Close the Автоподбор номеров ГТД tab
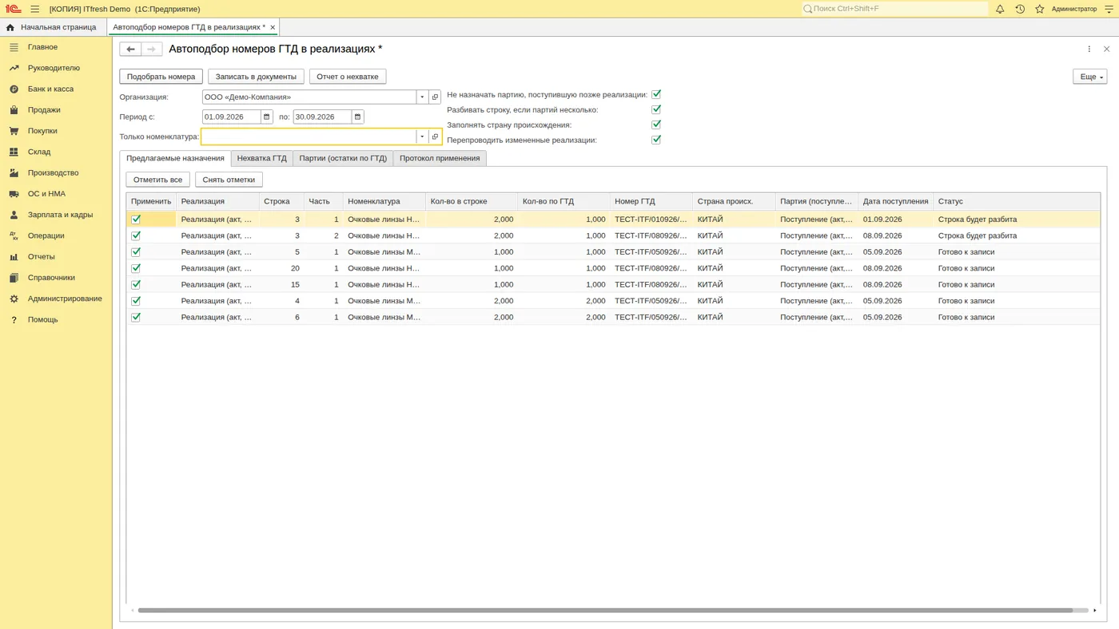Viewport: 1119px width, 629px height. pos(273,27)
